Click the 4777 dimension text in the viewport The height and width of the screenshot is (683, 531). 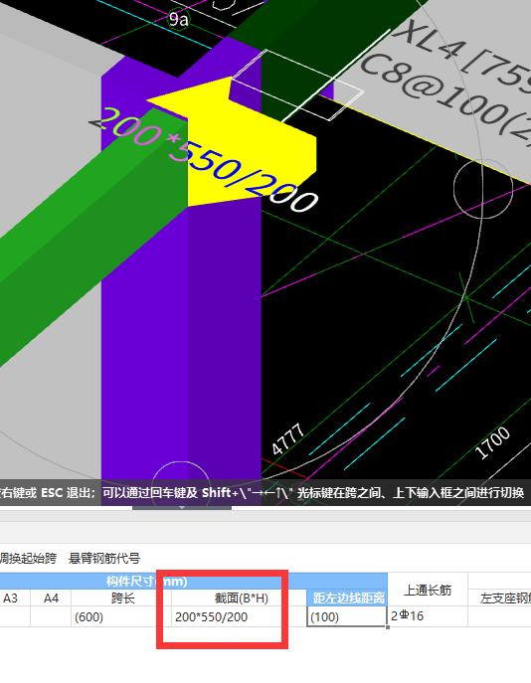pyautogui.click(x=287, y=438)
